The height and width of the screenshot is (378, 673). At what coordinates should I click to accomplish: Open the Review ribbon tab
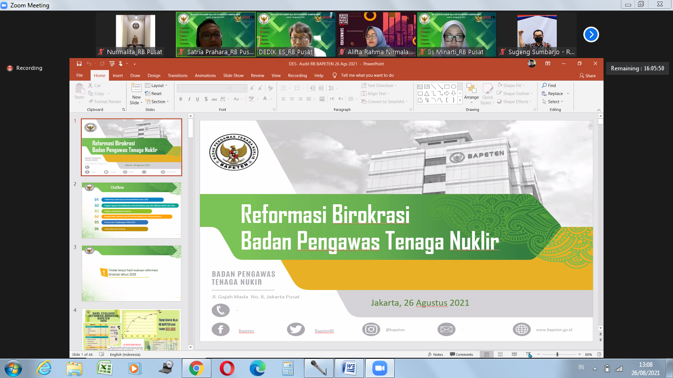coord(258,75)
